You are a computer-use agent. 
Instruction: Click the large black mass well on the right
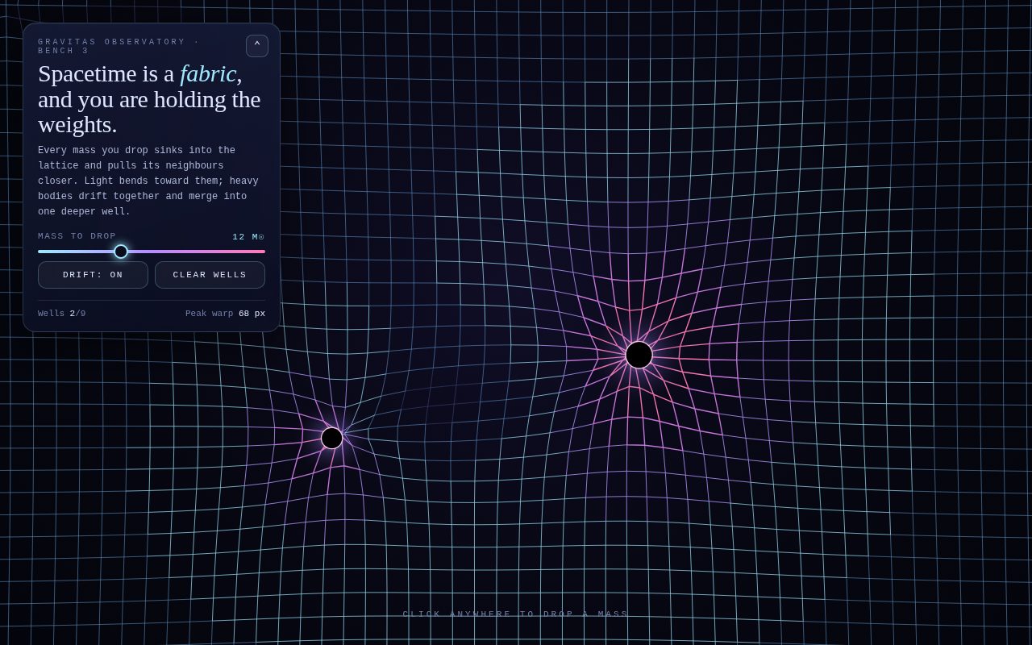[639, 355]
